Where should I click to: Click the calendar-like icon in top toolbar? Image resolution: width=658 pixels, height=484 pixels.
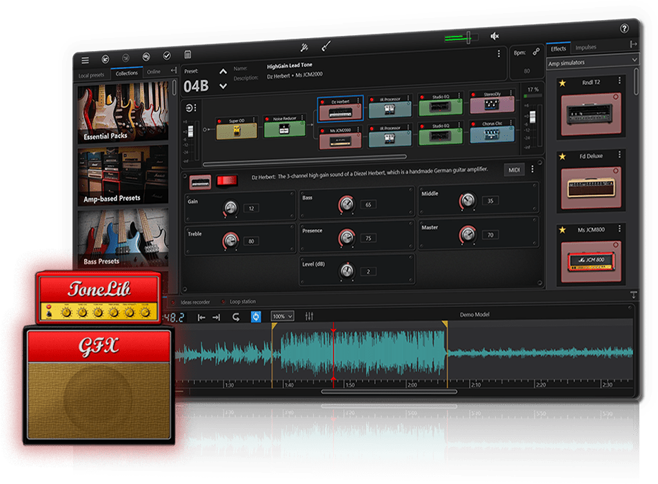(x=188, y=54)
